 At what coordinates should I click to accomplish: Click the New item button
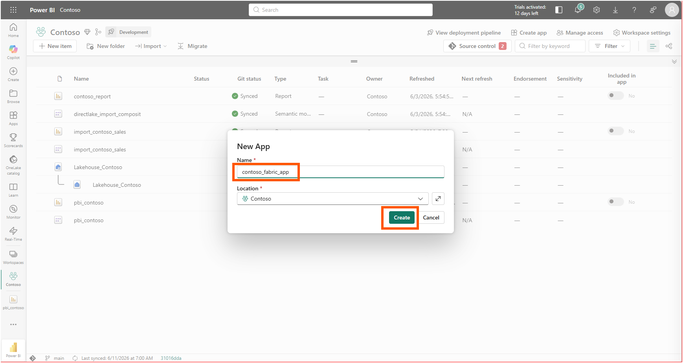[x=55, y=46]
